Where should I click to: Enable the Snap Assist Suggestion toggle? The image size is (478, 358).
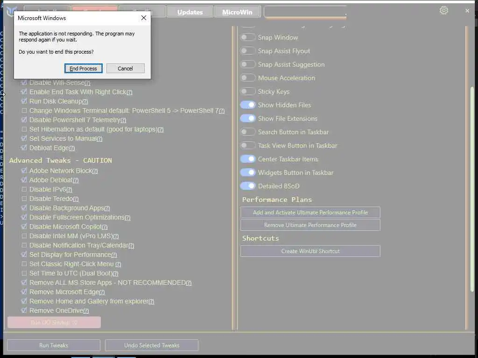247,64
